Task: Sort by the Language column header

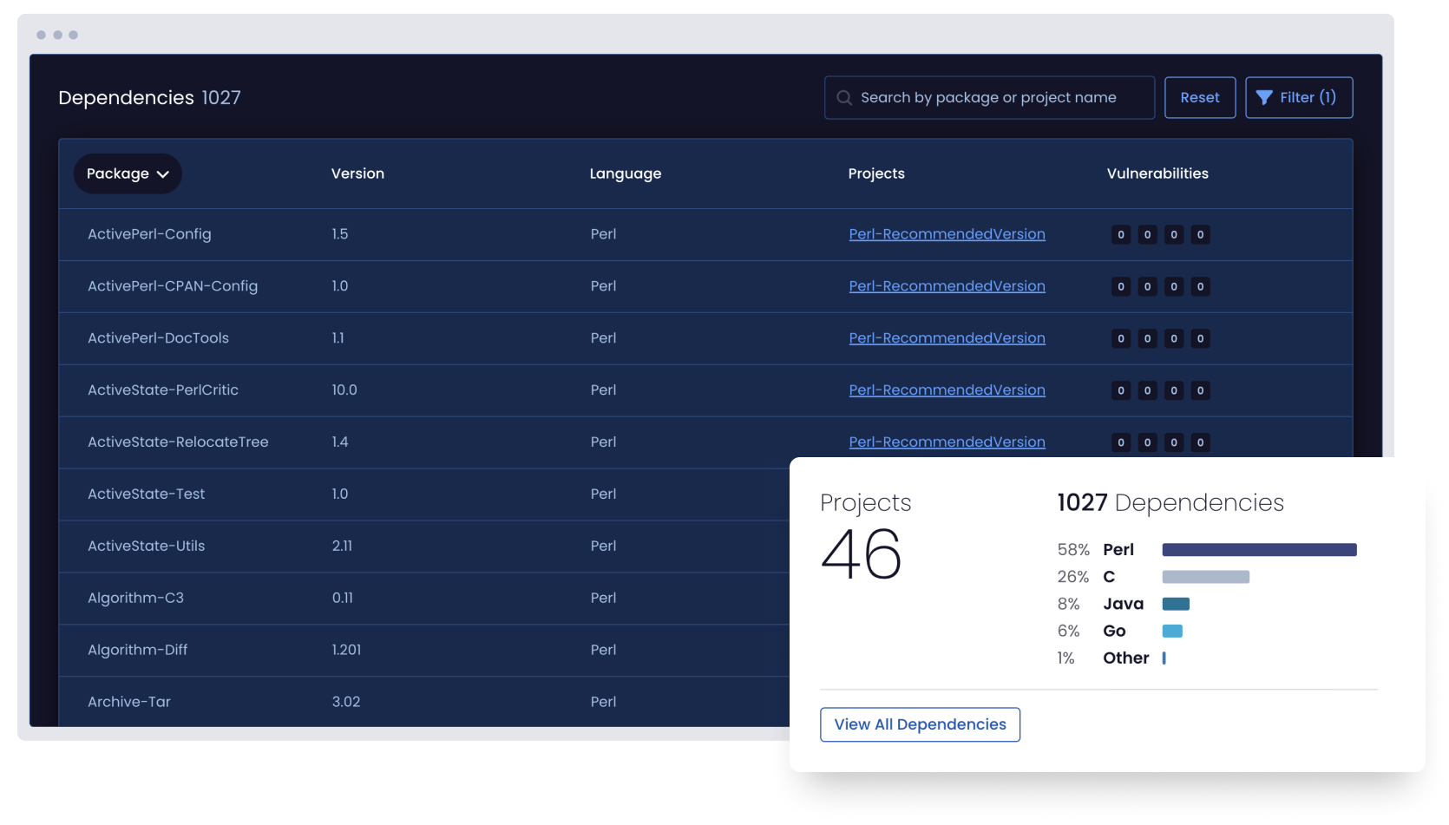Action: pyautogui.click(x=625, y=174)
